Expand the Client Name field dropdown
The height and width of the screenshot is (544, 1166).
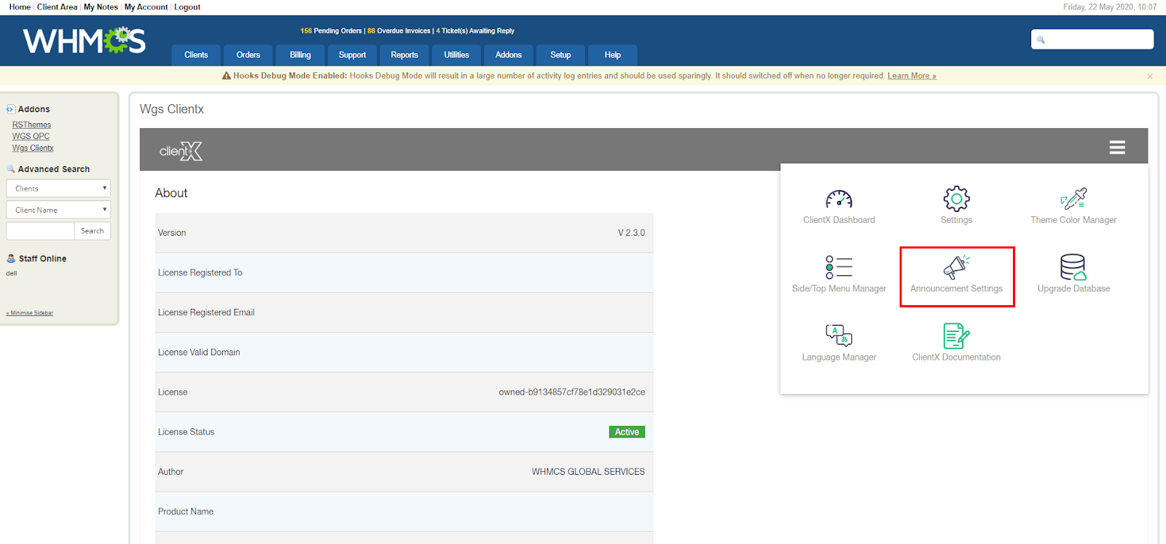tap(58, 210)
